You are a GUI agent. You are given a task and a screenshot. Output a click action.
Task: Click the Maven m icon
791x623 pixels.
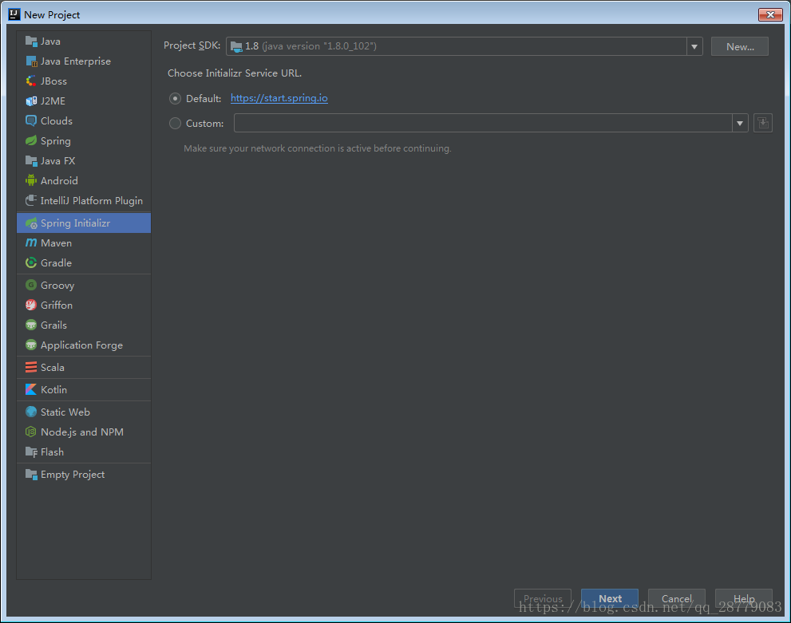coord(31,243)
